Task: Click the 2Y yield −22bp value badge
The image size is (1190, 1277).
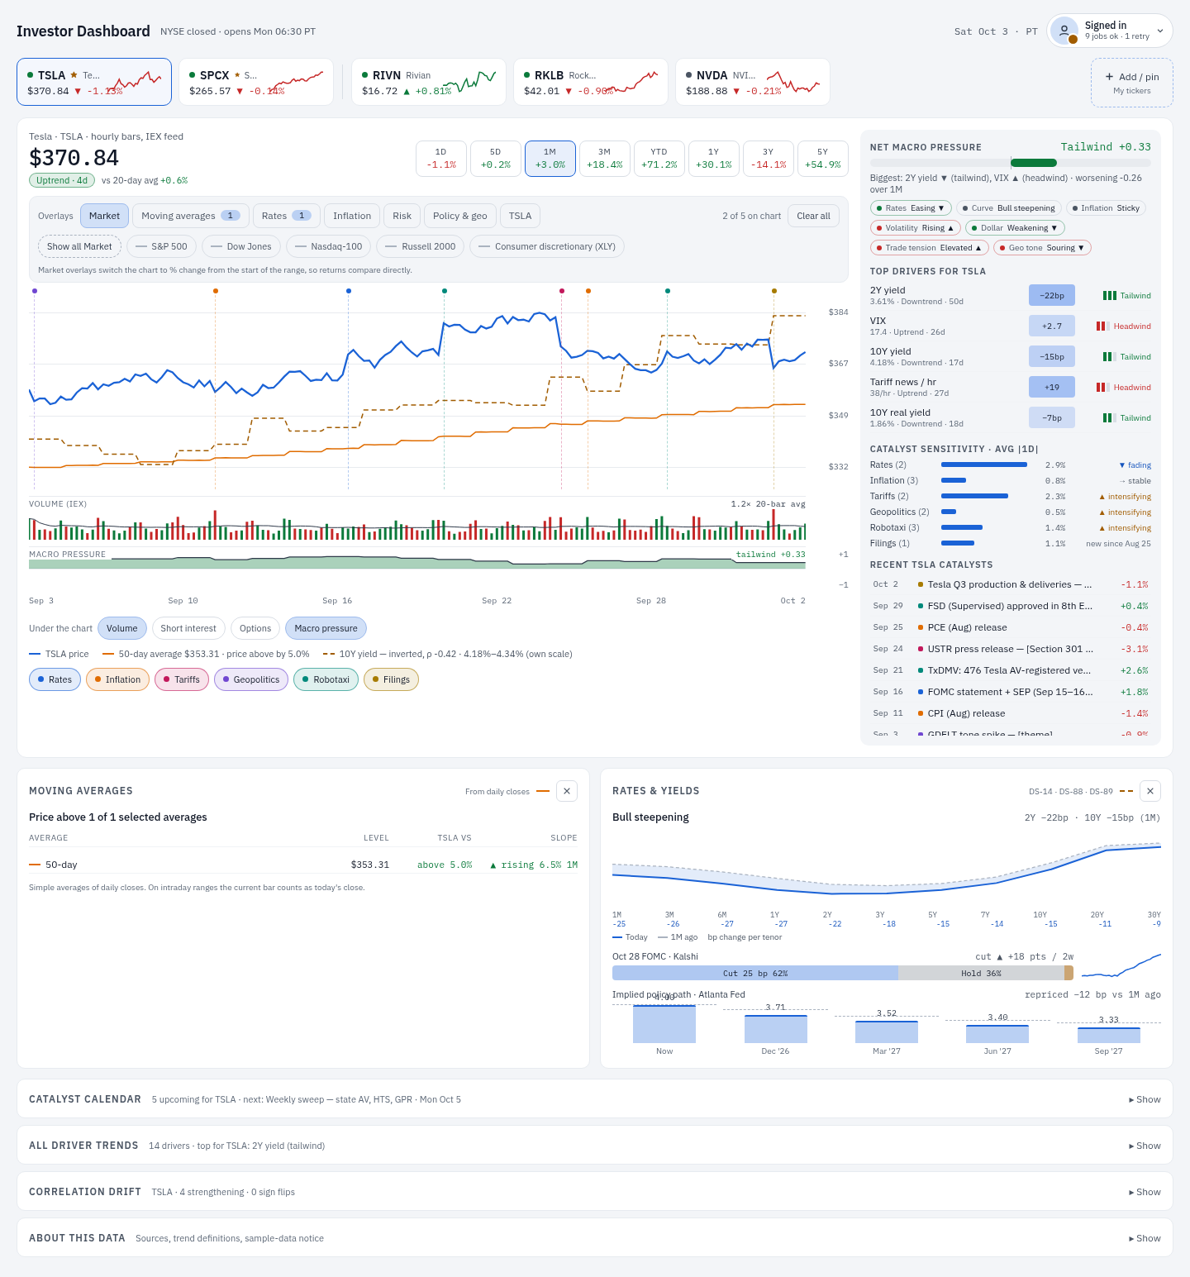Action: click(1052, 296)
